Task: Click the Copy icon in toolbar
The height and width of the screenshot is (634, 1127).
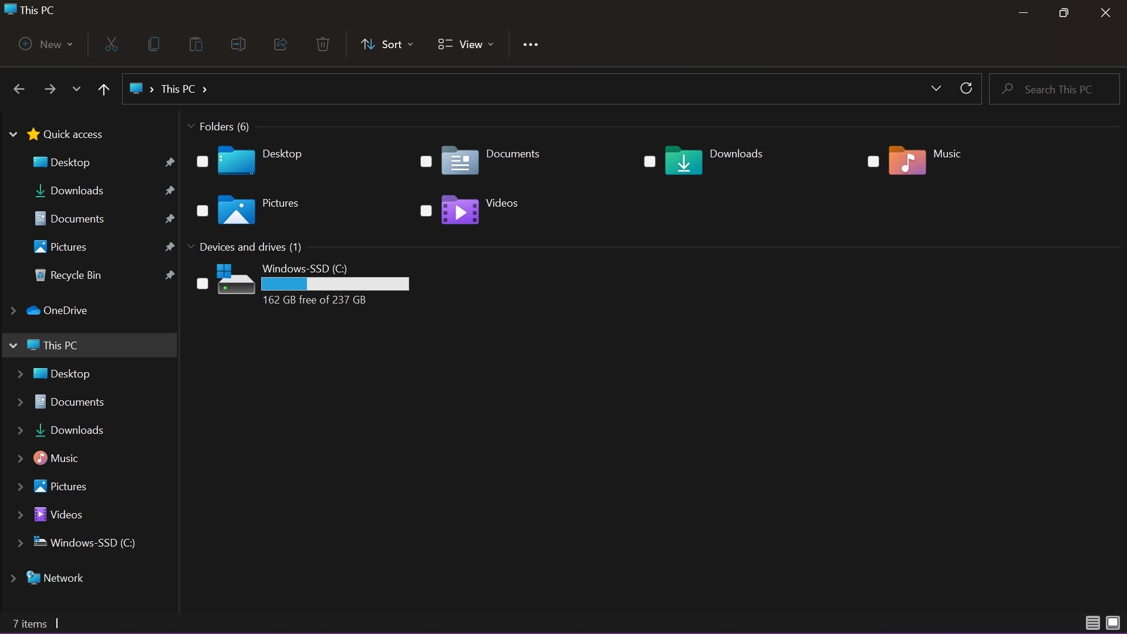Action: point(154,44)
